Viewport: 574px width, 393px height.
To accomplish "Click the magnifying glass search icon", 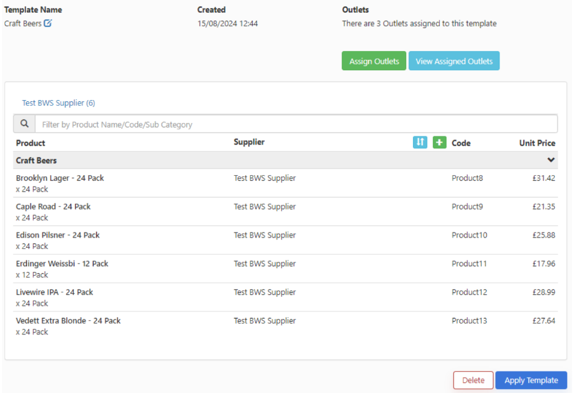I will coord(24,124).
